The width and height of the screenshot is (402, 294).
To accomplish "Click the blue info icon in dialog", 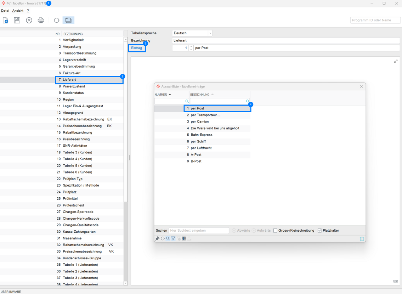I will click(x=362, y=239).
